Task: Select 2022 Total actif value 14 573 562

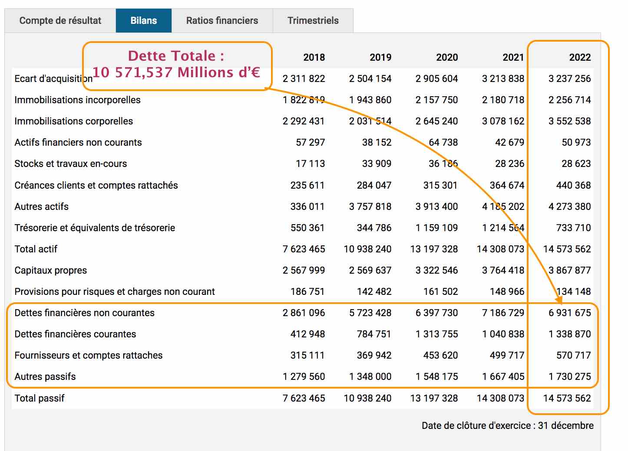Action: pyautogui.click(x=567, y=249)
